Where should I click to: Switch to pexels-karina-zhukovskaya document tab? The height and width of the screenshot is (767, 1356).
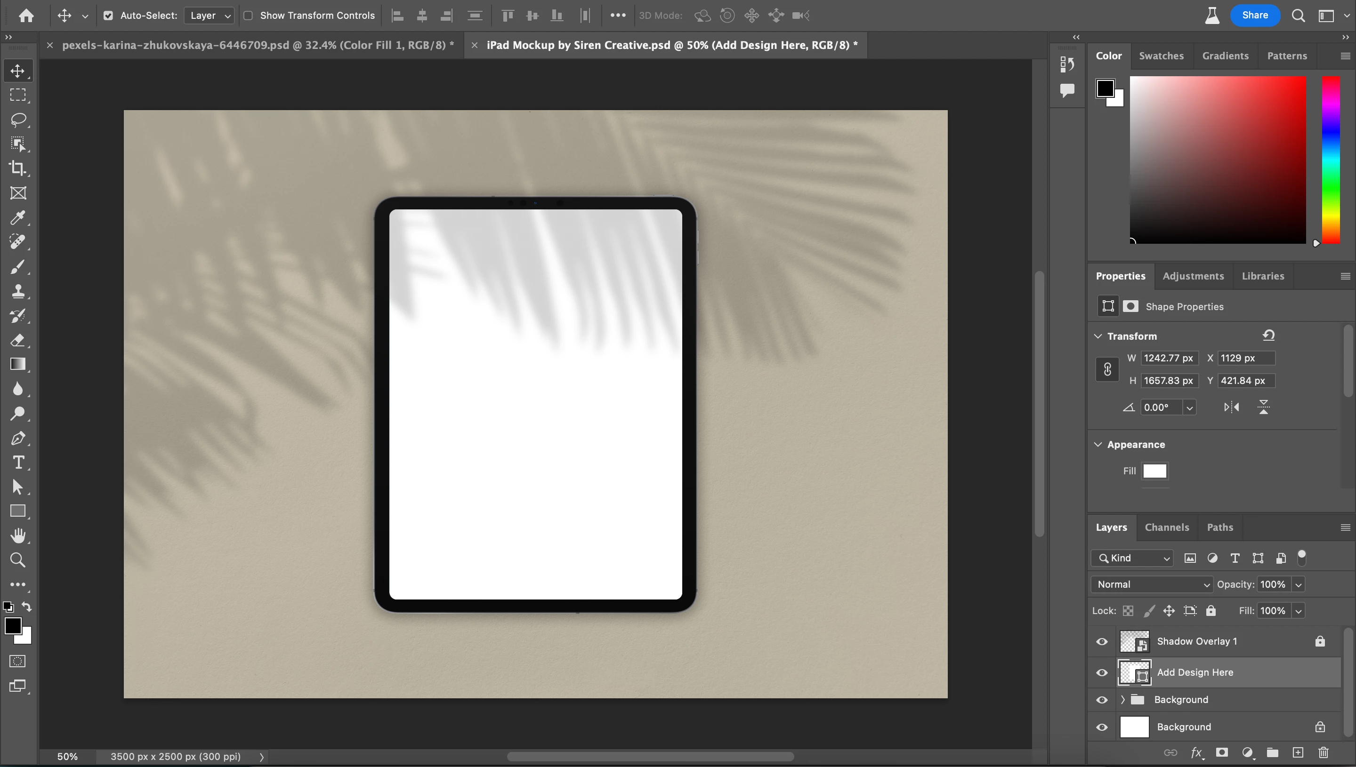pyautogui.click(x=257, y=45)
